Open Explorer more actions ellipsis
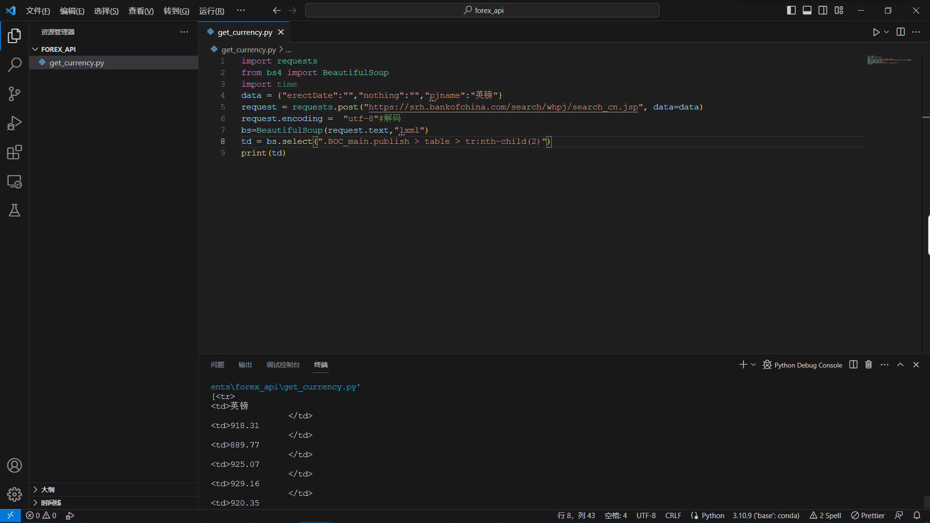 tap(184, 32)
